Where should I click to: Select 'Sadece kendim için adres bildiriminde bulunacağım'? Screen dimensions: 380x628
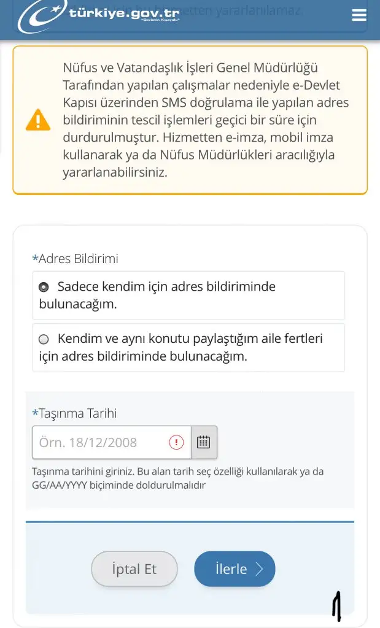point(44,286)
